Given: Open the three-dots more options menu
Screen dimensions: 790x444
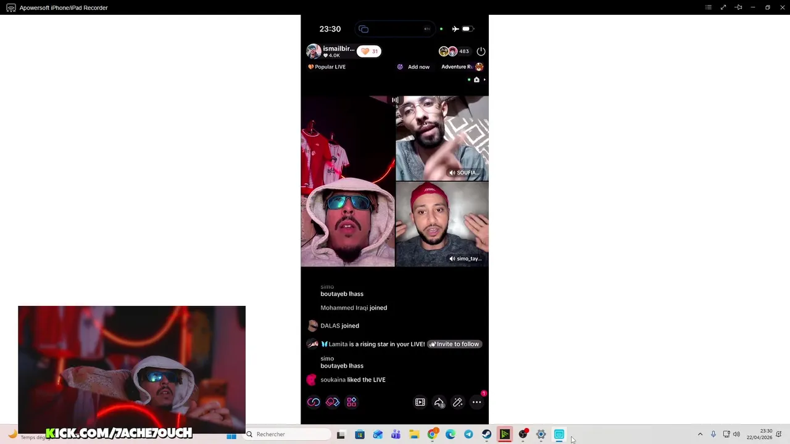Looking at the screenshot, I should pyautogui.click(x=476, y=402).
